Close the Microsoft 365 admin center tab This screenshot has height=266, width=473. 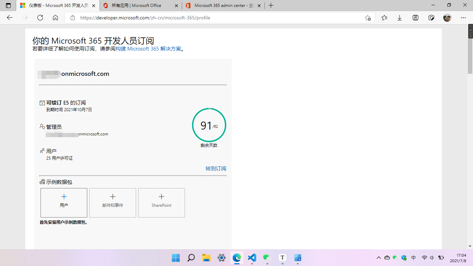(x=259, y=6)
